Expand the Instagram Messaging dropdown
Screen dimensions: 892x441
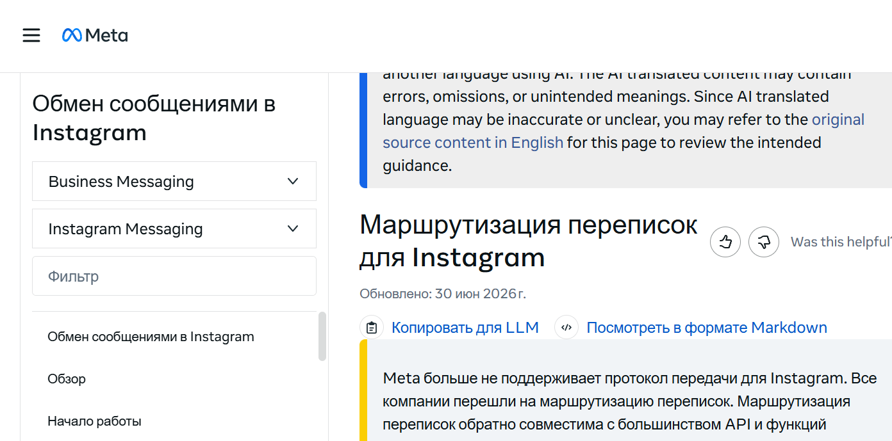(174, 229)
